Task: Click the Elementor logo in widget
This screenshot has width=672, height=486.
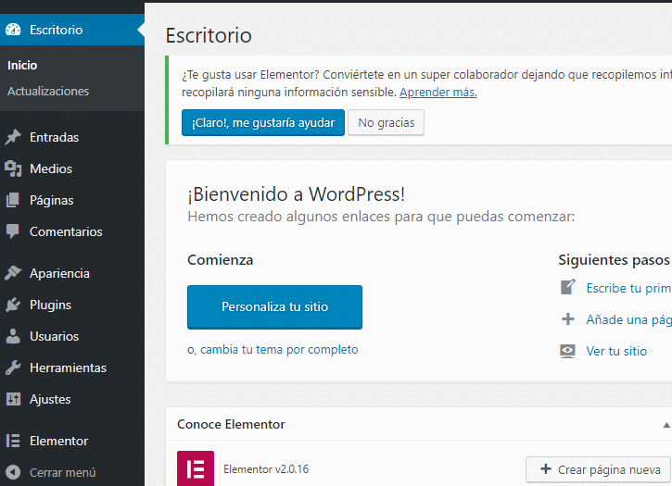Action: point(196,468)
